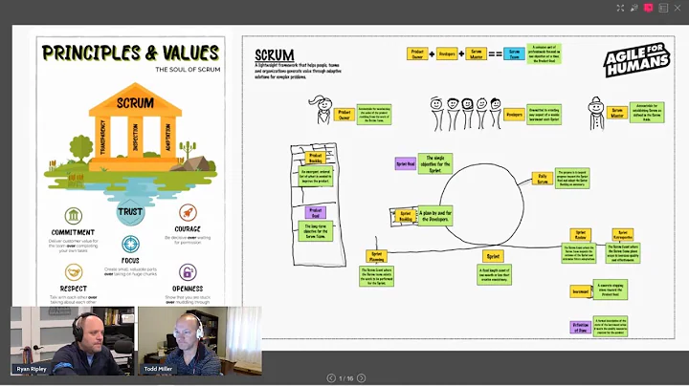Click the 1 / 16 frame counter

[345, 378]
